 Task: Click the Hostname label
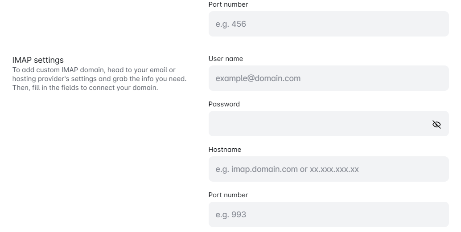[225, 150]
